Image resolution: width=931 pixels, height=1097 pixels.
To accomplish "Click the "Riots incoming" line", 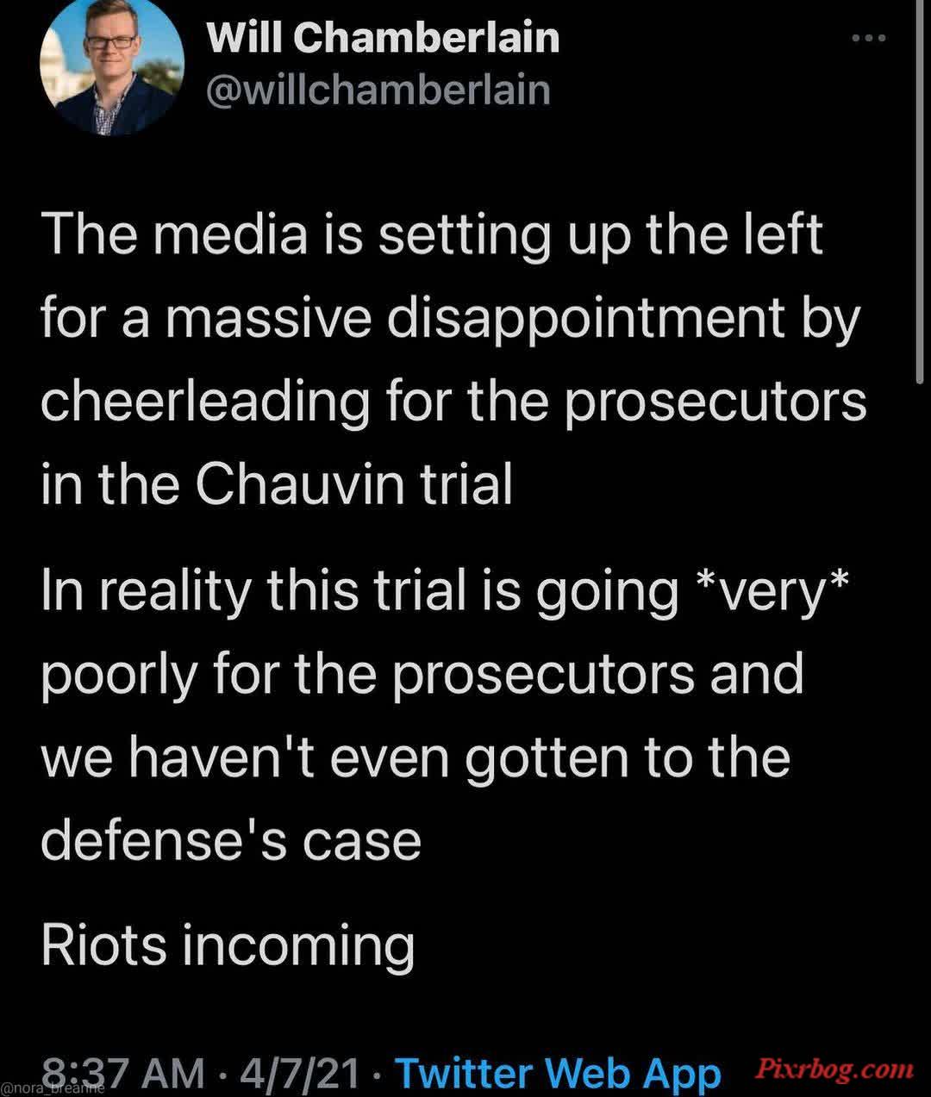I will click(x=228, y=945).
